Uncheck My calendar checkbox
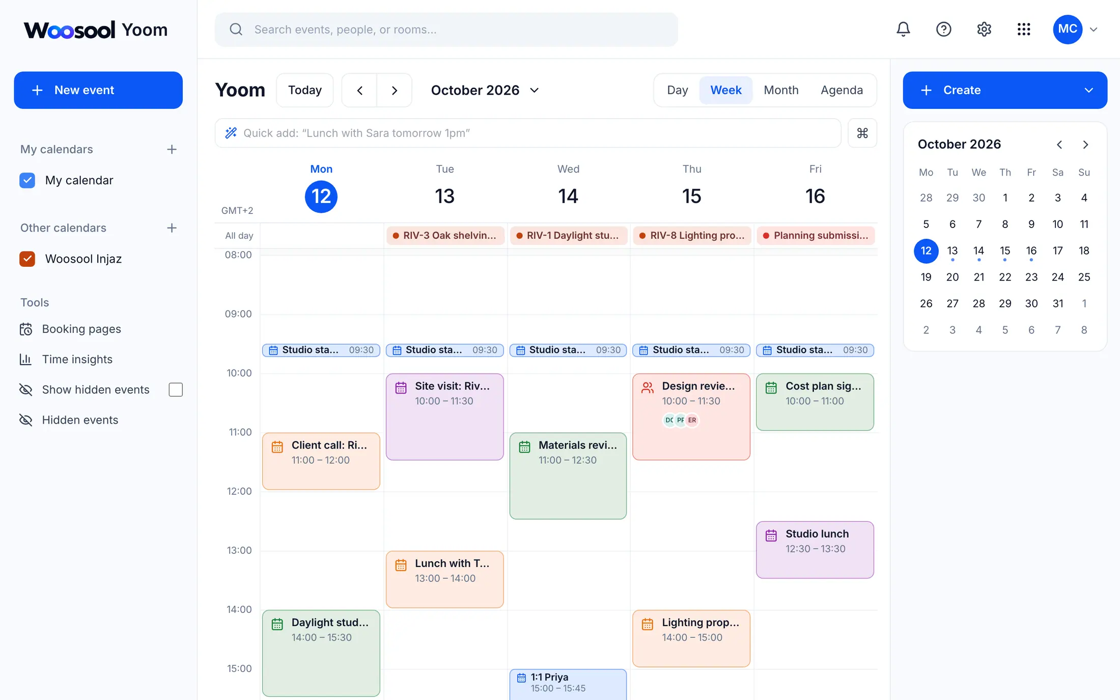 point(27,180)
